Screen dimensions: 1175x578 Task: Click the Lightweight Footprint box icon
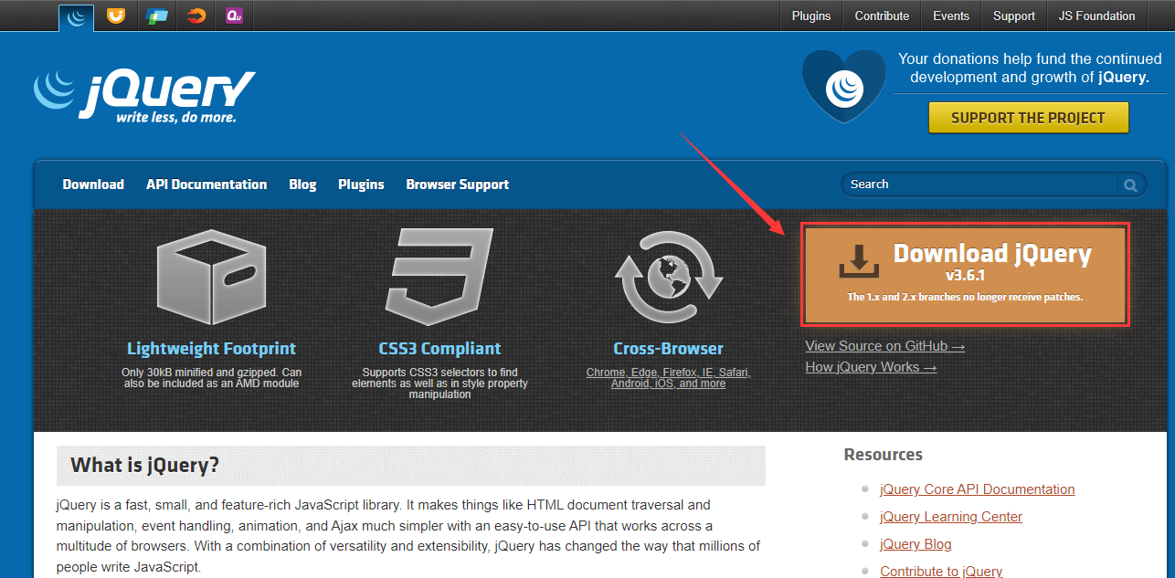click(211, 276)
